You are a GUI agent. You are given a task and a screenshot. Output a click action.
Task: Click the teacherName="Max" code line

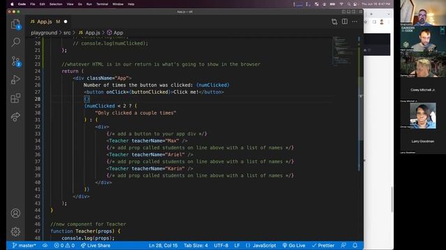pos(147,140)
